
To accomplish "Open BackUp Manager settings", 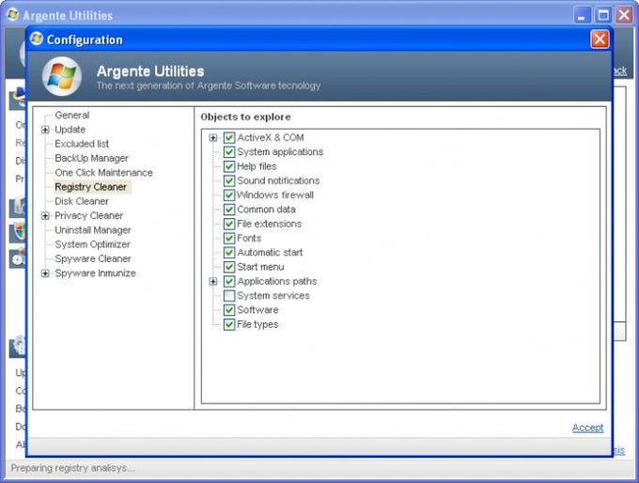I will 92,158.
